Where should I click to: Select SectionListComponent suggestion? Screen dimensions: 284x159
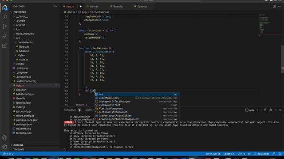(137, 112)
